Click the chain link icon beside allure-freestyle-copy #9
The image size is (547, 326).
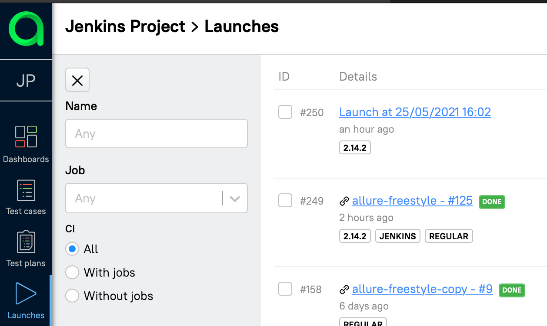click(x=345, y=289)
